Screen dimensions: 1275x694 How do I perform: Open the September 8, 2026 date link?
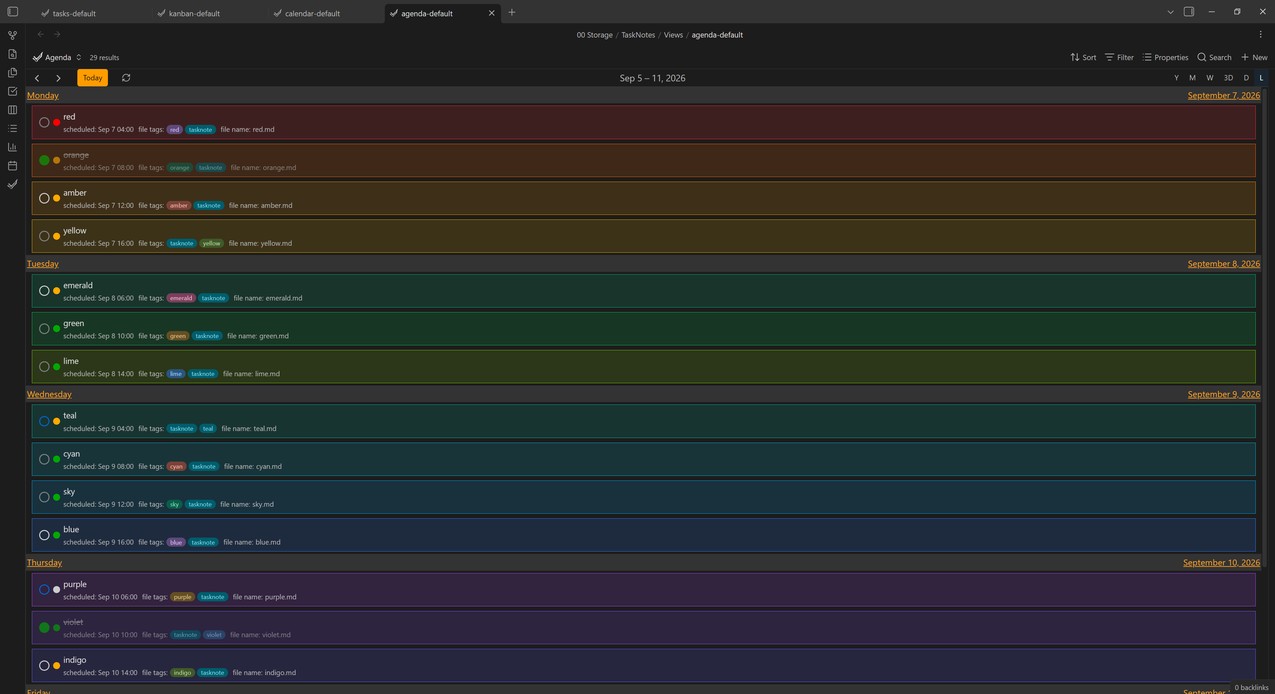pyautogui.click(x=1224, y=264)
